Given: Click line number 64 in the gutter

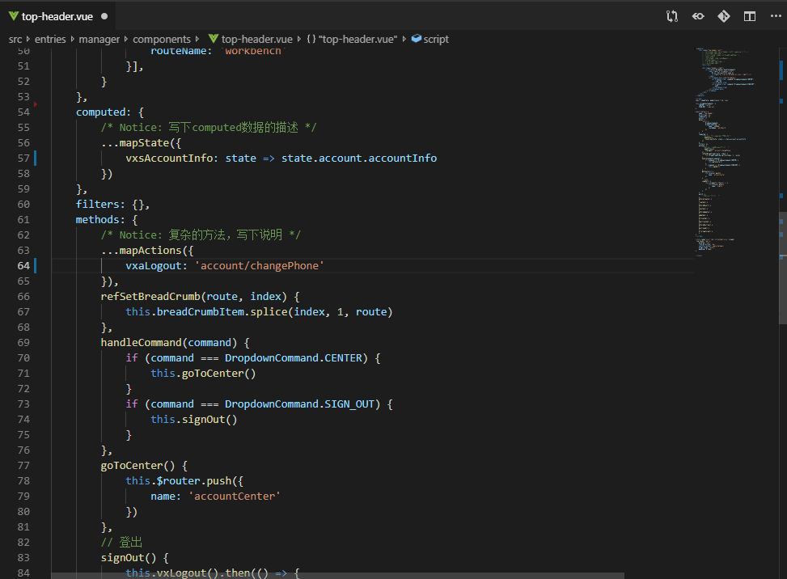Looking at the screenshot, I should (x=23, y=265).
